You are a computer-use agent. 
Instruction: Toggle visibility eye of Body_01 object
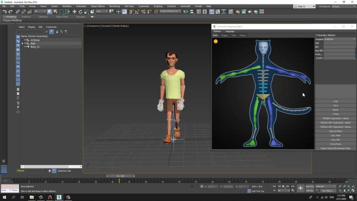coord(26,46)
